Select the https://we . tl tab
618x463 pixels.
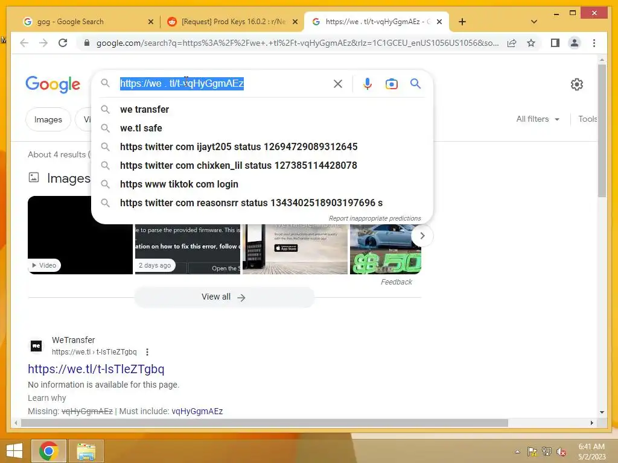click(x=378, y=22)
